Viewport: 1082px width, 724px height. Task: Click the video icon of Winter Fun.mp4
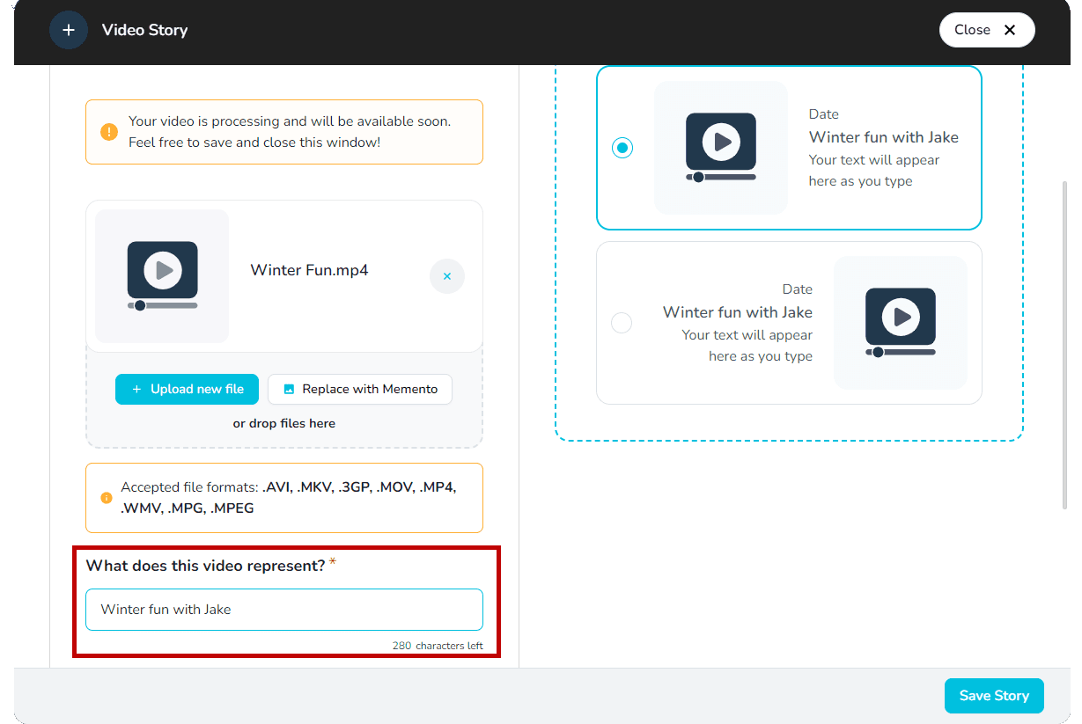pos(163,275)
